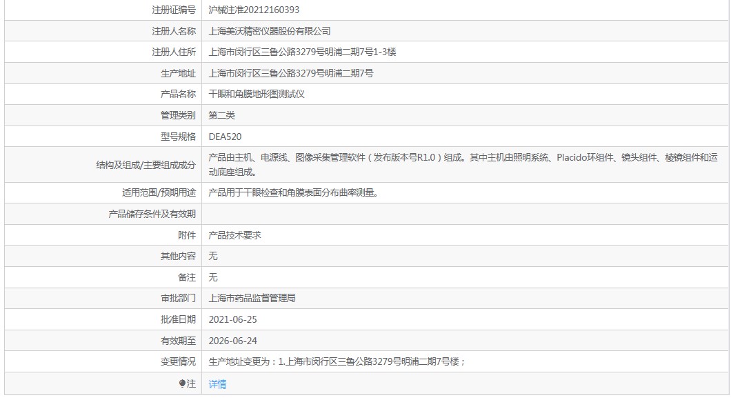Select approving department 上海市药品监督管理局
The height and width of the screenshot is (400, 731).
252,298
